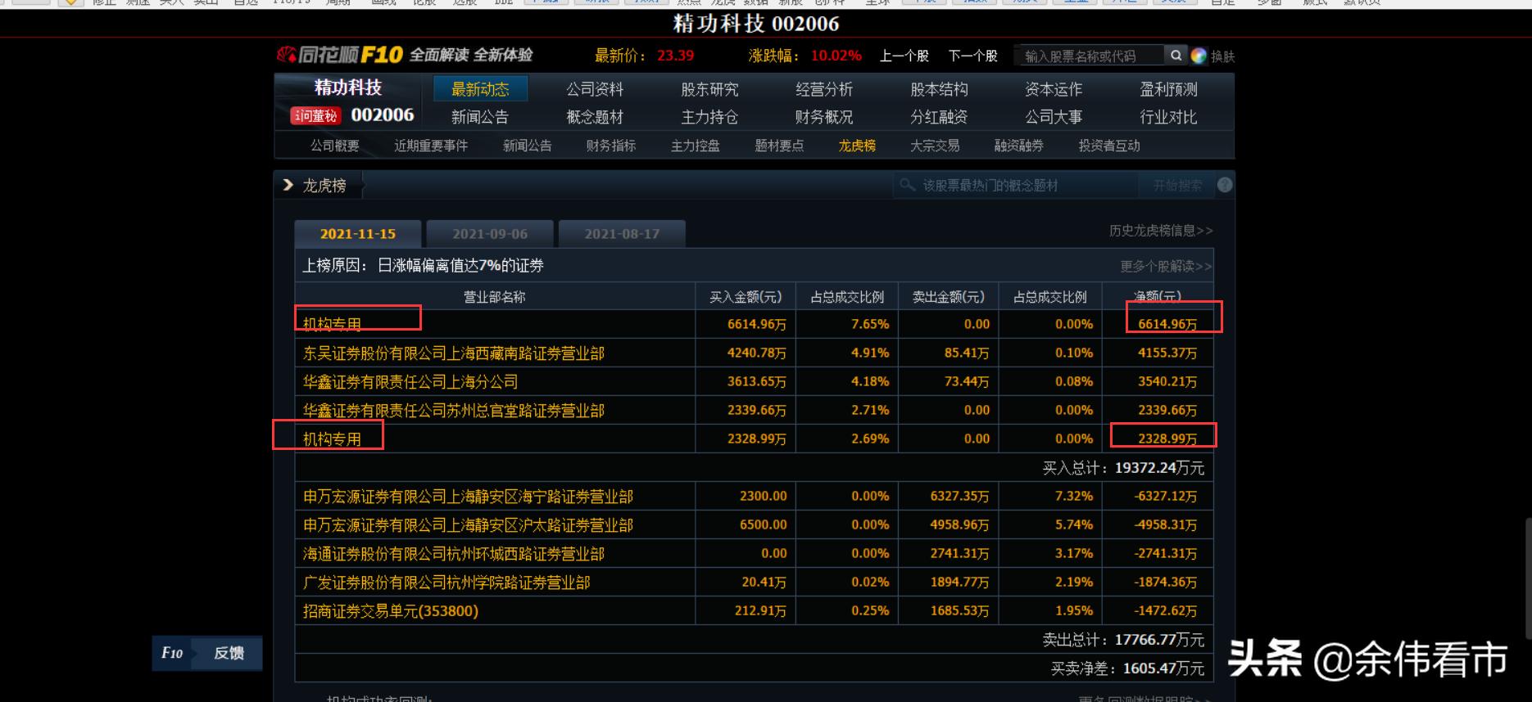Viewport: 1532px width, 702px height.
Task: Click the 同花顺 F10 logo
Action: click(x=340, y=55)
